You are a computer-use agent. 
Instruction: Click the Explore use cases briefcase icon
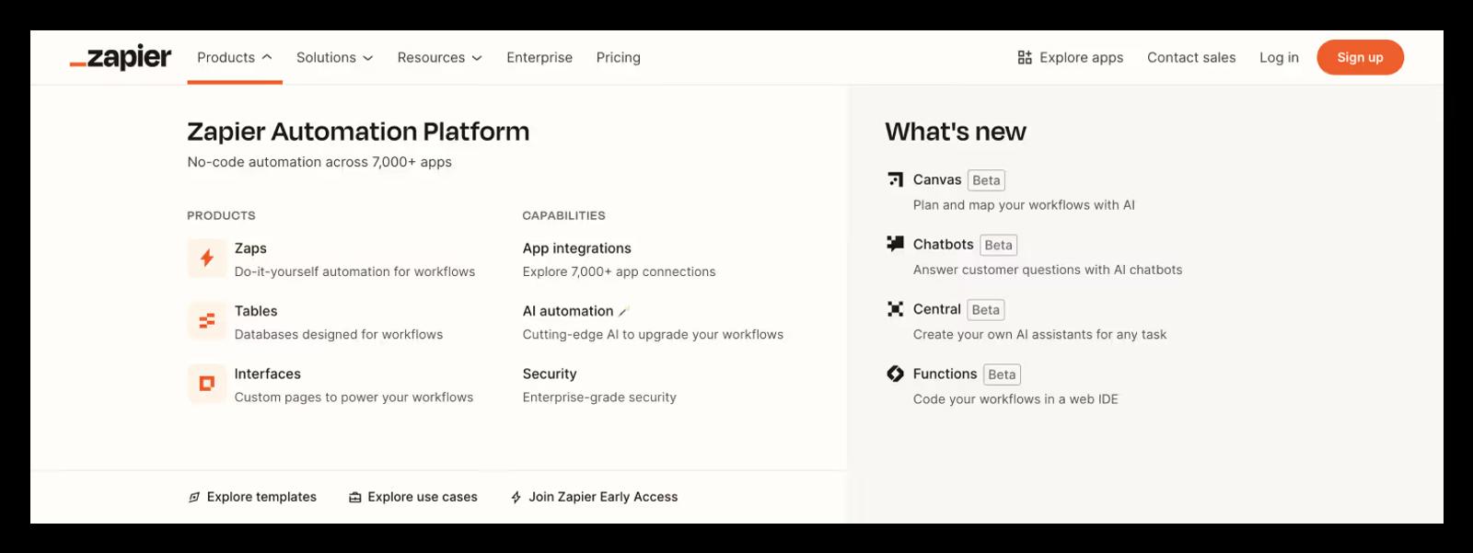[x=355, y=497]
